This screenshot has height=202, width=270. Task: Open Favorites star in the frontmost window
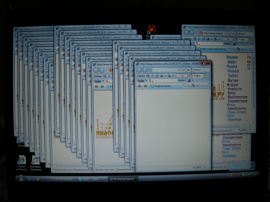pos(139,86)
